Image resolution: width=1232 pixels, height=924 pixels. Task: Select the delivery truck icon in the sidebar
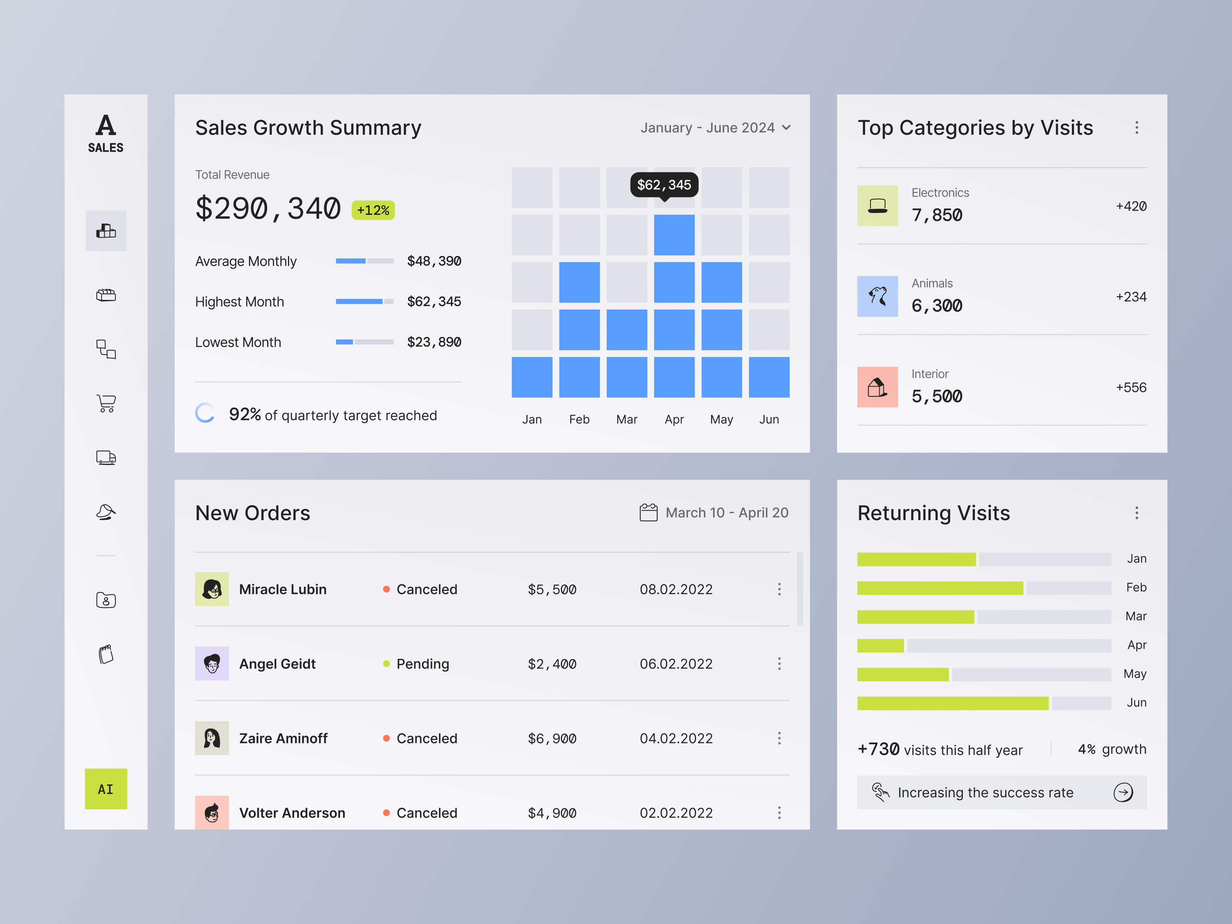click(x=106, y=458)
